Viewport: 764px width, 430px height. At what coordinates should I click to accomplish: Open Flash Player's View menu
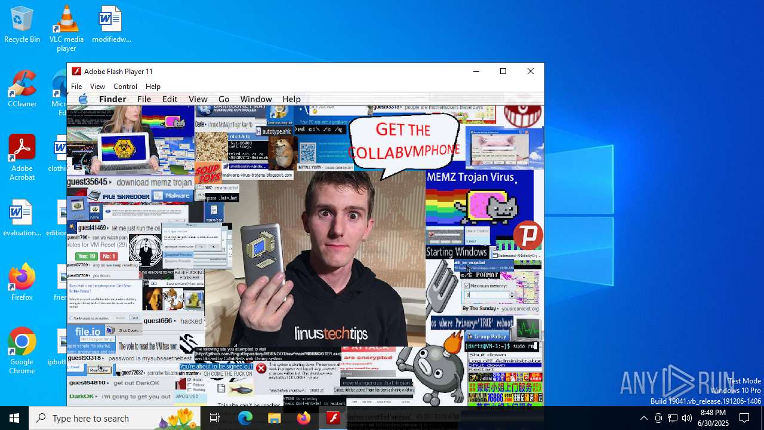(97, 87)
